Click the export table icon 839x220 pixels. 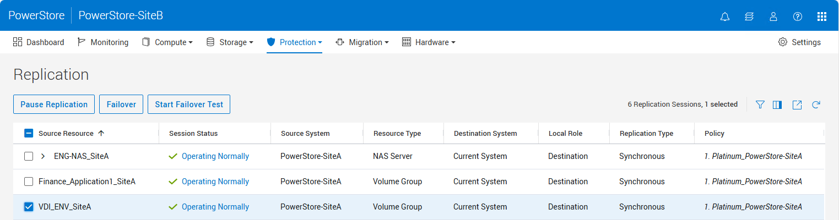797,105
